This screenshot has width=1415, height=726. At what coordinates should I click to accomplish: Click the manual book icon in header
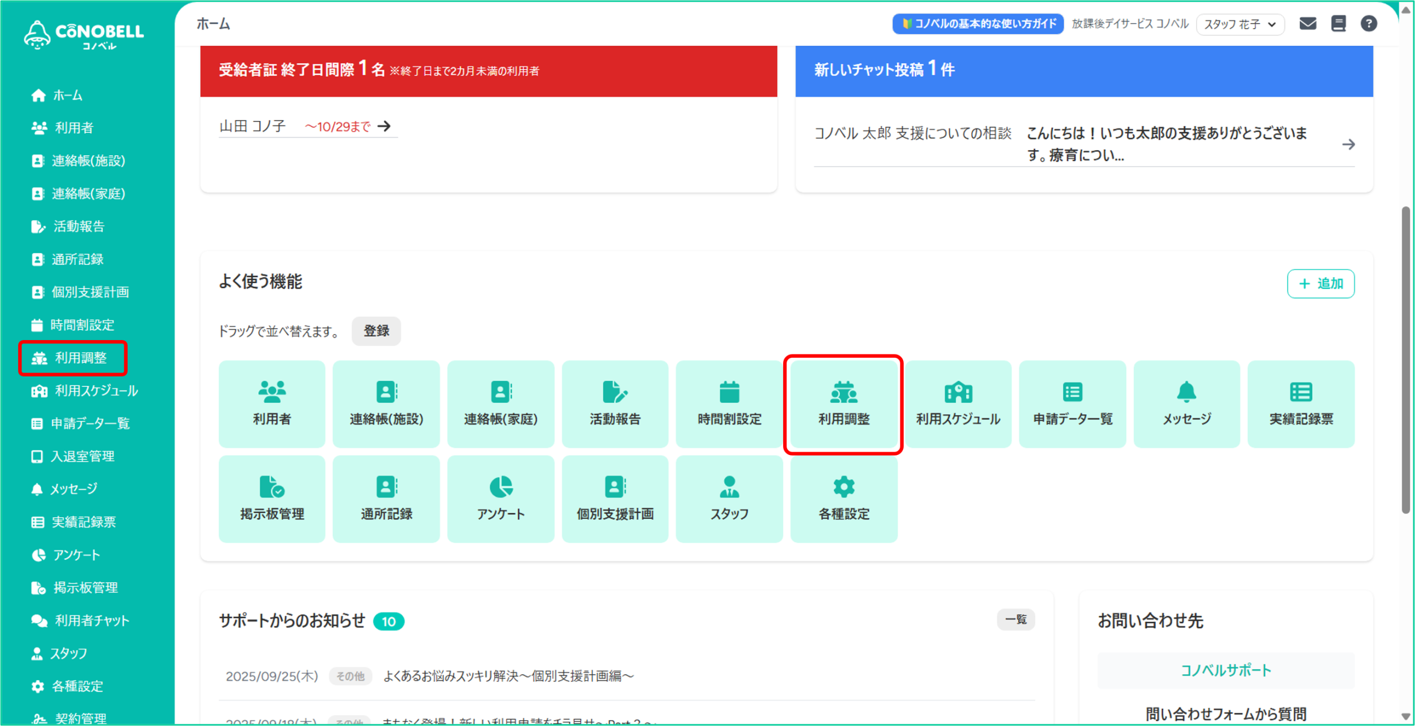(1338, 24)
